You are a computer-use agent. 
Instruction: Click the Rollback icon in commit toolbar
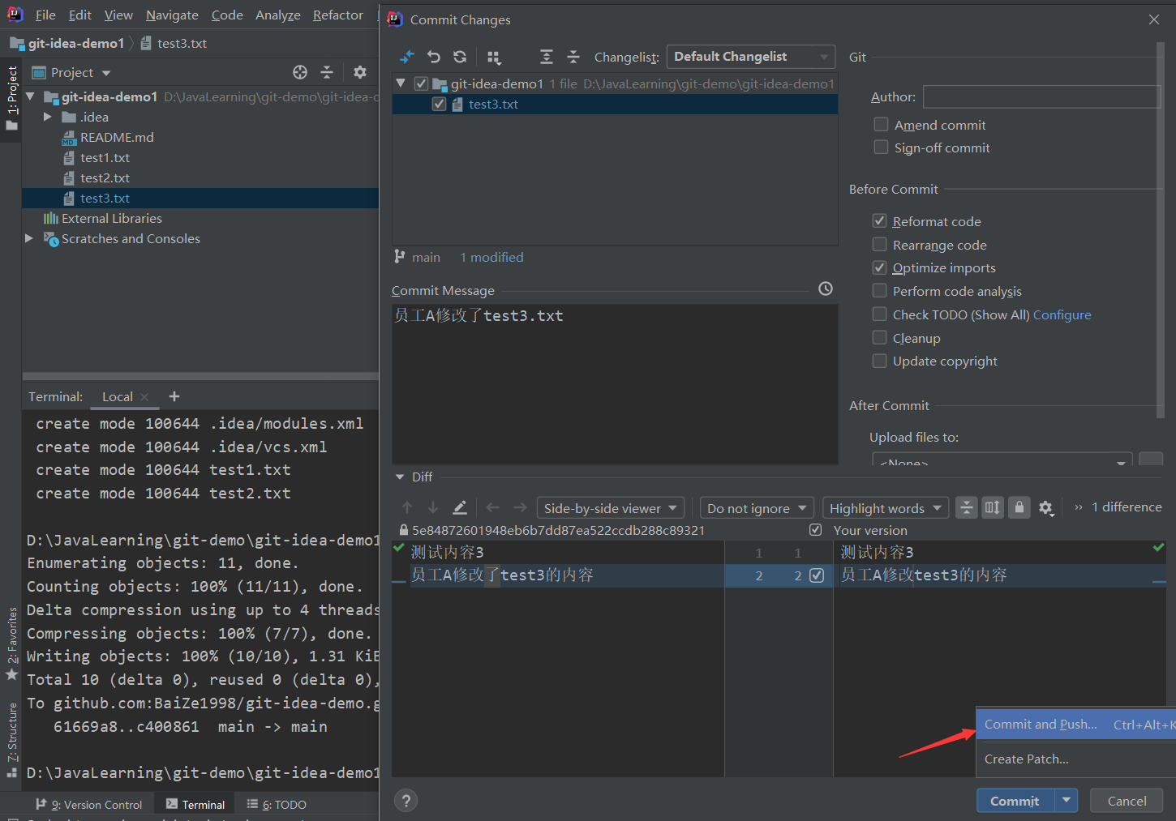[x=434, y=57]
